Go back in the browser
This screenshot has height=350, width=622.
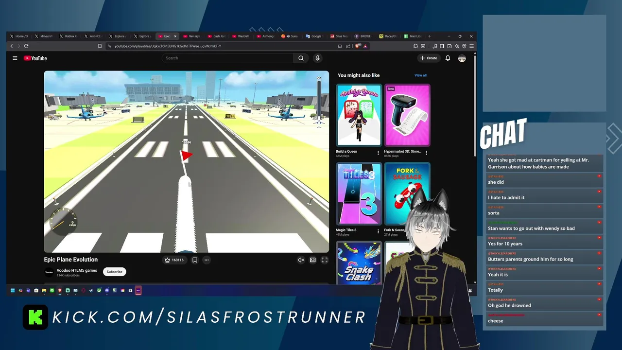[12, 46]
